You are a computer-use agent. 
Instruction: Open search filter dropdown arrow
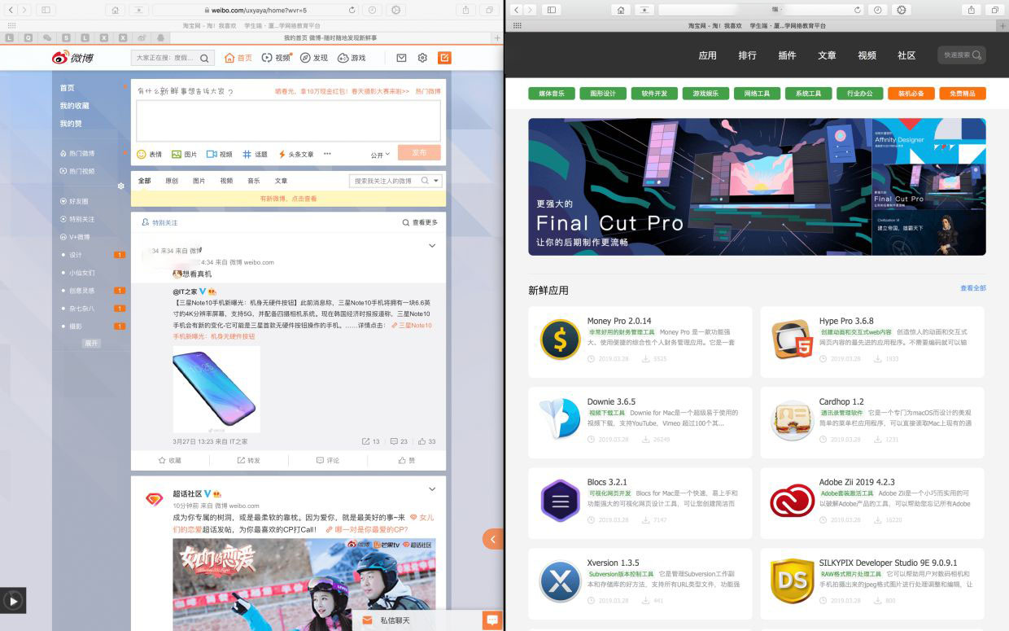436,181
